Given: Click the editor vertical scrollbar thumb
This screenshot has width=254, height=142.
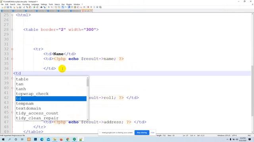Looking at the screenshot, I should [x=252, y=90].
